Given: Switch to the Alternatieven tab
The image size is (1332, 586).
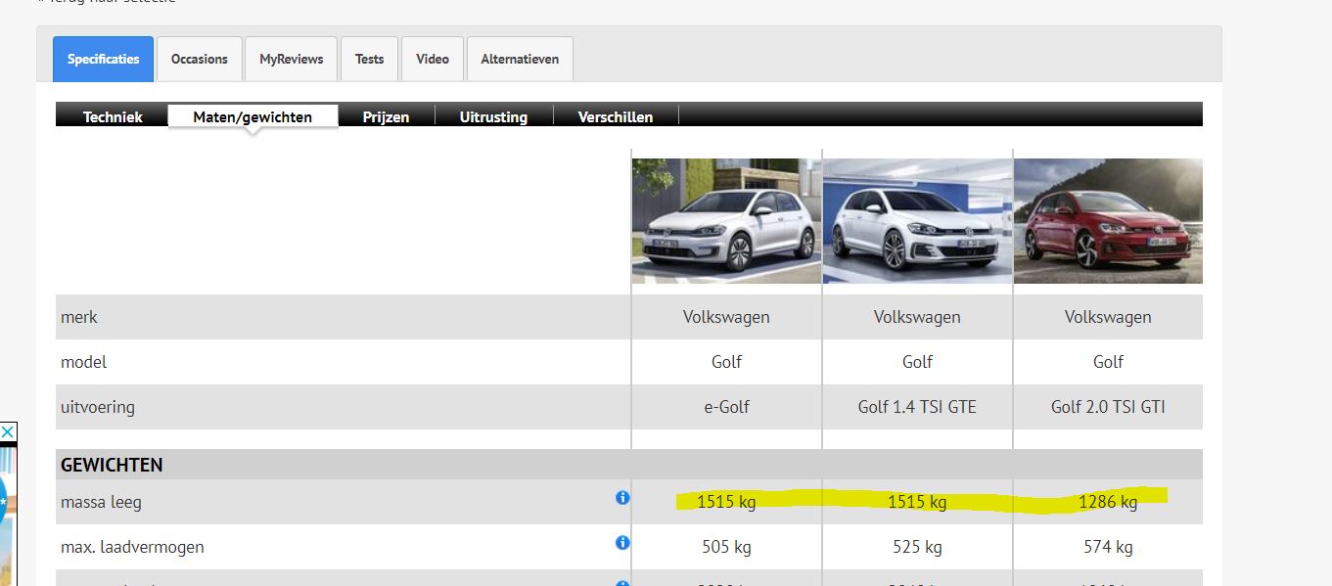Looking at the screenshot, I should click(520, 59).
